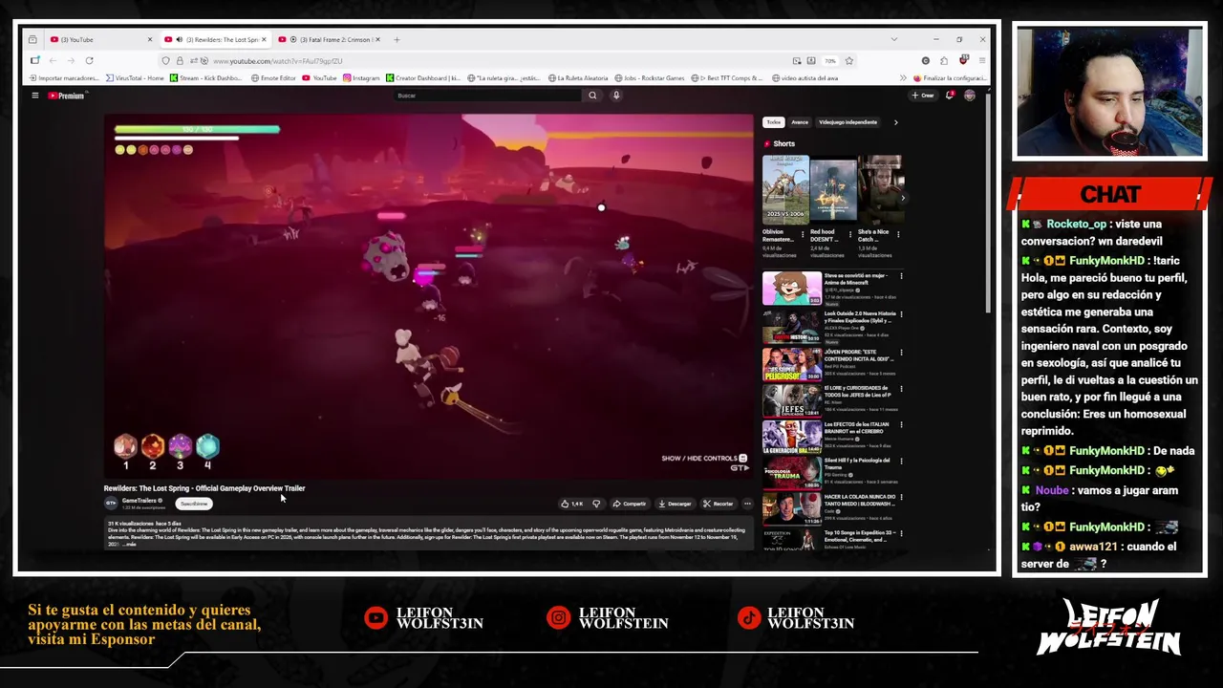This screenshot has height=688, width=1223.
Task: Open LEIFON WOLFST3IN YouTube social icon
Action: 376,617
